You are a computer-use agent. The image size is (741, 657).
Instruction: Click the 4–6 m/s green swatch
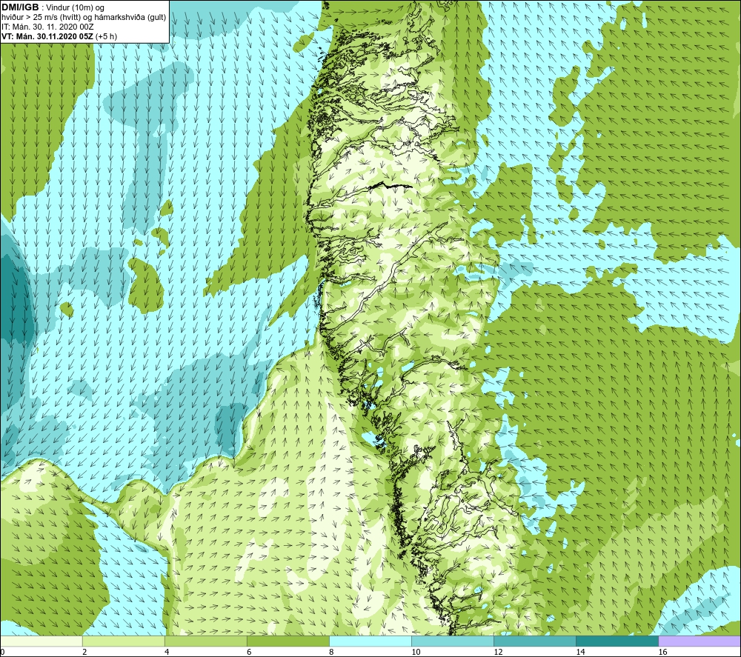click(x=205, y=641)
